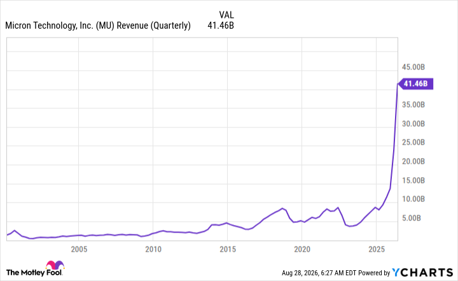Click the 2020 x-axis label
Viewport: 458px width, 281px height.
point(302,249)
